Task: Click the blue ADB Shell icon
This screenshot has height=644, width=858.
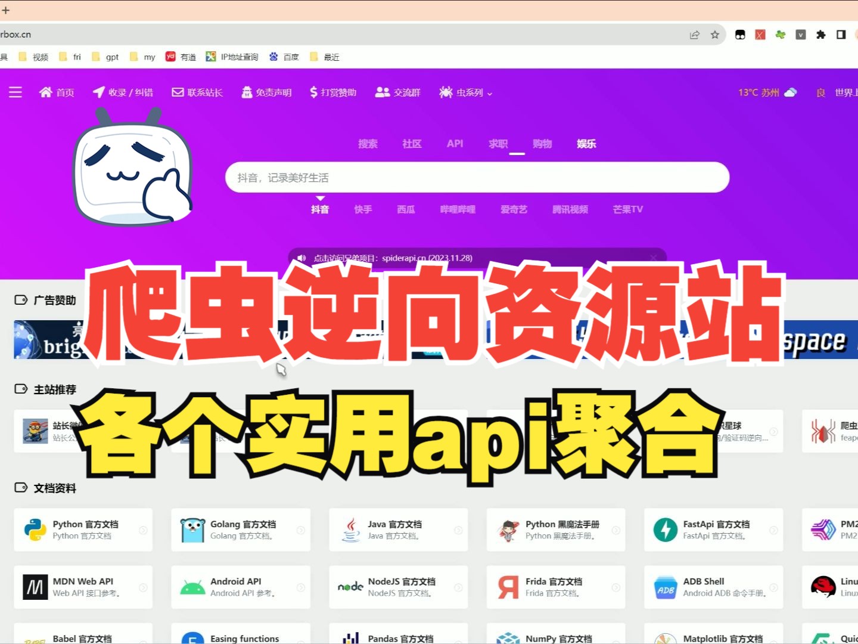Action: pyautogui.click(x=666, y=587)
